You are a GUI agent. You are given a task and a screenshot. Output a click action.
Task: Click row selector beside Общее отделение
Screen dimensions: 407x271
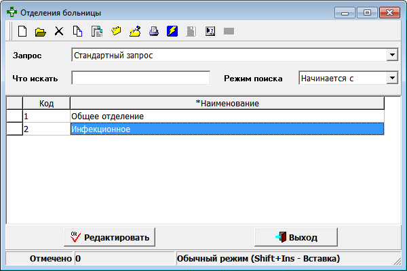tap(14, 116)
